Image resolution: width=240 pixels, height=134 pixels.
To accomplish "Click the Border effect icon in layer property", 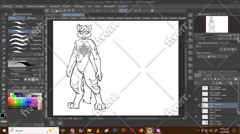I will 221,49.
